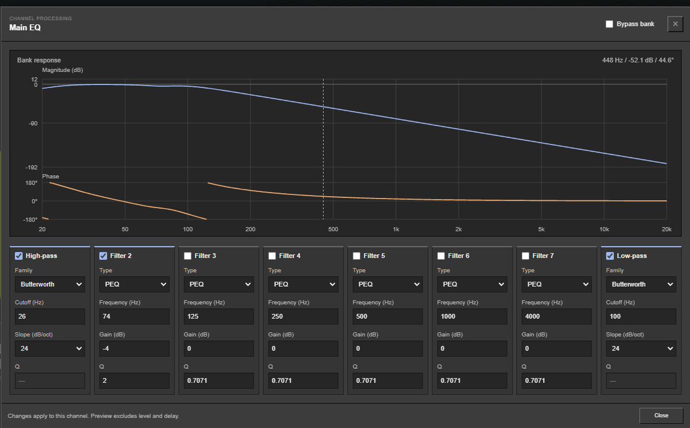The width and height of the screenshot is (690, 428).
Task: Open the High-pass Slope dropdown
Action: point(50,348)
